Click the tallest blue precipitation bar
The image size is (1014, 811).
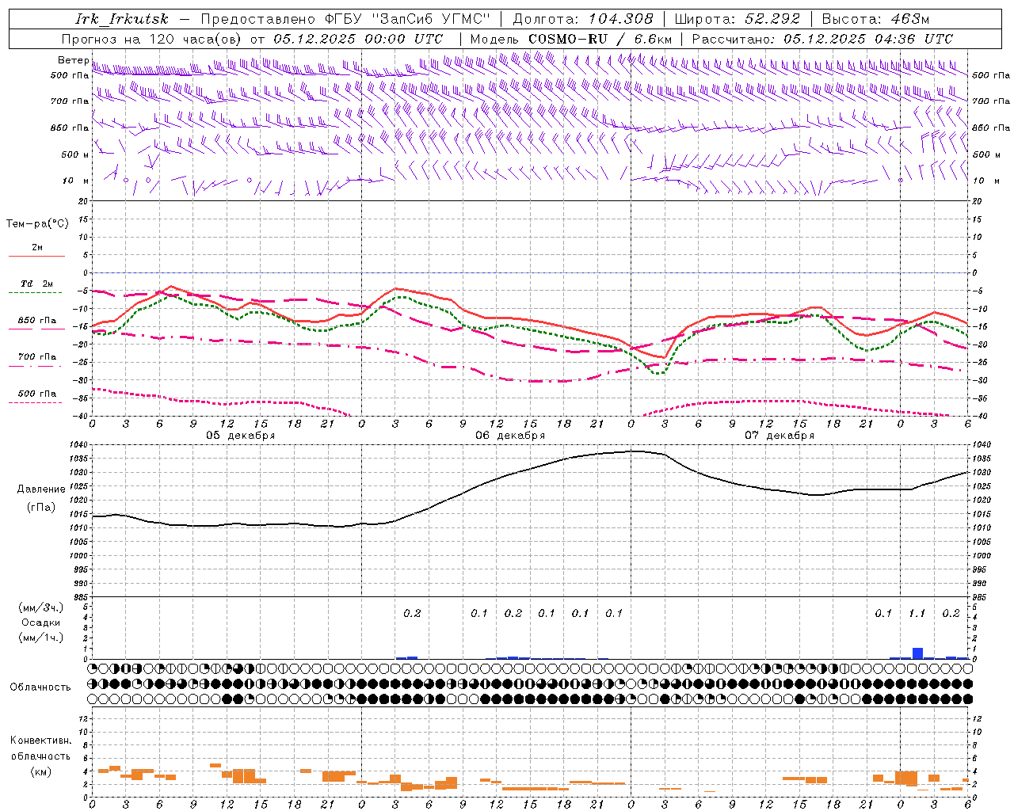pos(917,653)
